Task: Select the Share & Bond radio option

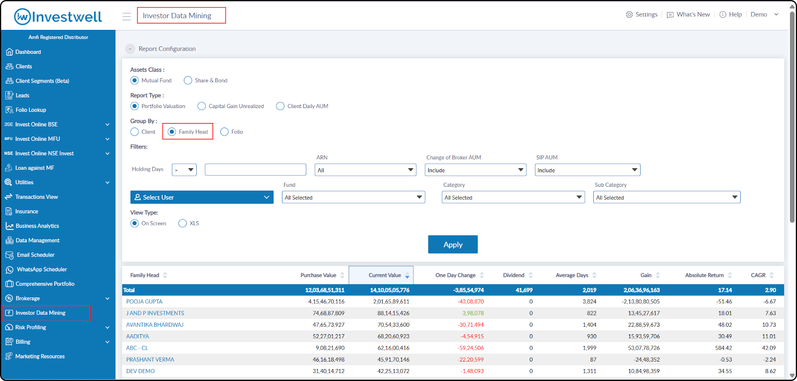Action: click(188, 80)
